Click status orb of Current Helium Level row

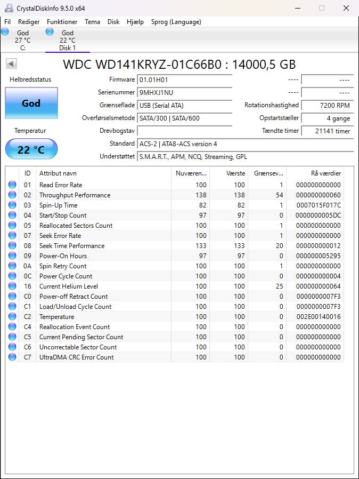point(12,286)
